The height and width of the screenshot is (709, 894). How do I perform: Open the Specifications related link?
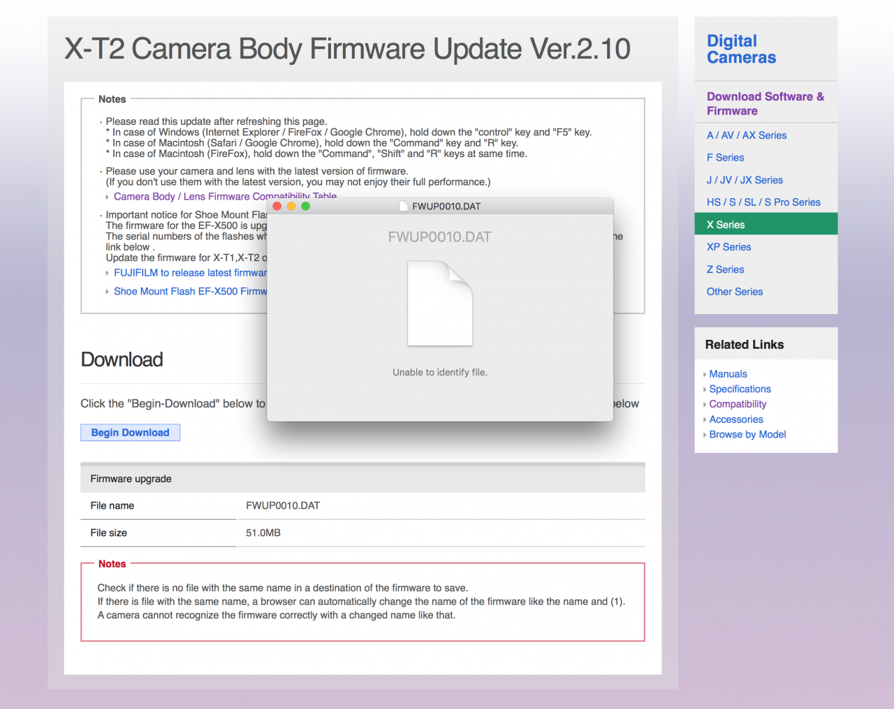[740, 389]
